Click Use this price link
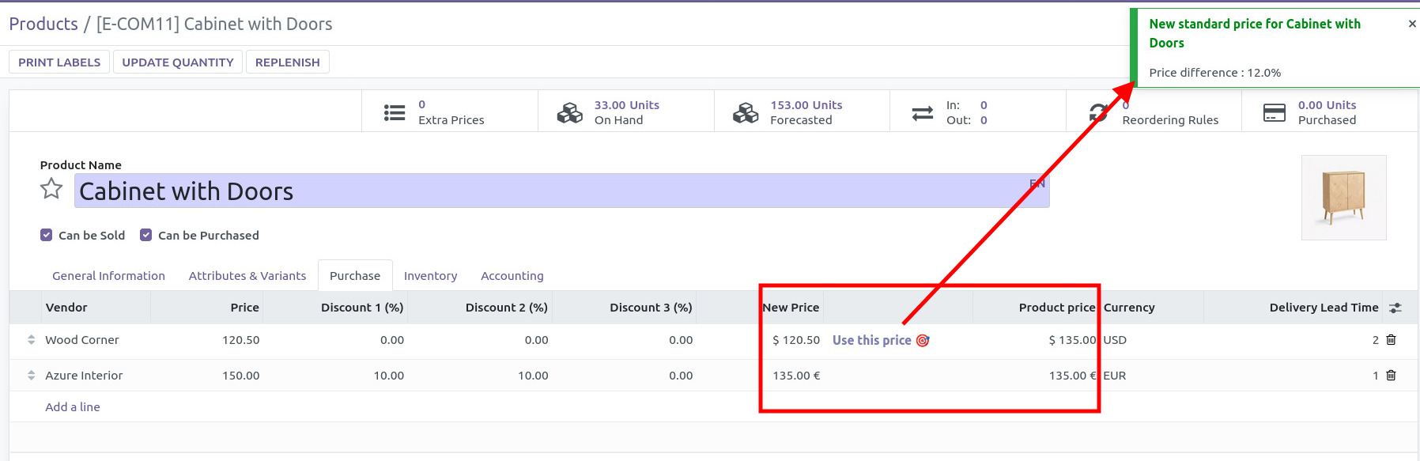This screenshot has width=1420, height=461. pos(872,340)
